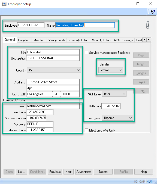Open the Fringes button
The width and height of the screenshot is (157, 184).
click(x=141, y=73)
